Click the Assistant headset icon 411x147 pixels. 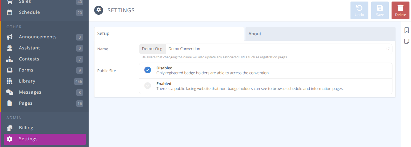[10, 48]
